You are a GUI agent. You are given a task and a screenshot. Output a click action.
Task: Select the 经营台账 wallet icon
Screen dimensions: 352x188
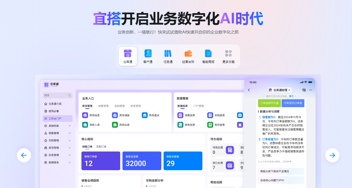coord(188,54)
